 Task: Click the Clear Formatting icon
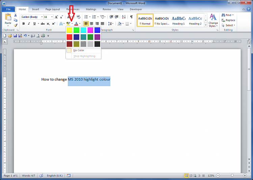tap(78, 17)
